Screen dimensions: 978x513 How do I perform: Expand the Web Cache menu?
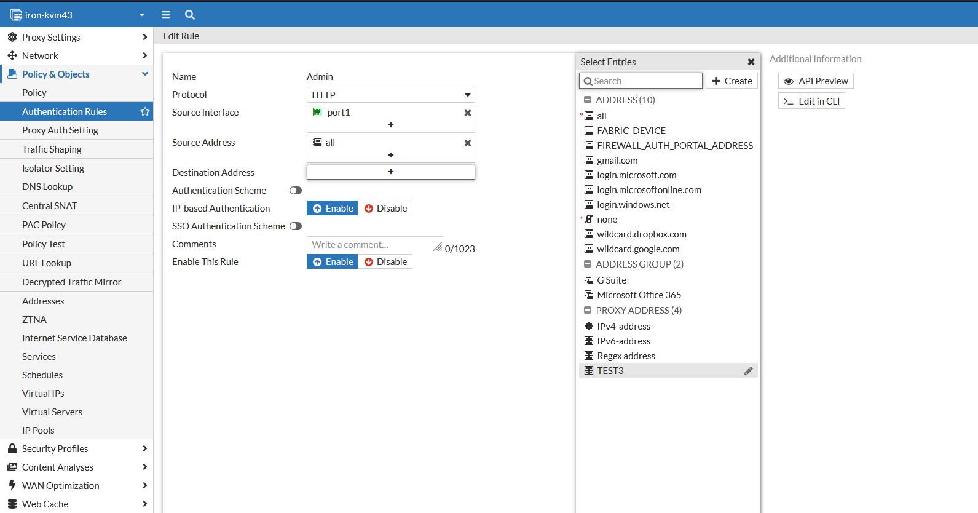145,504
